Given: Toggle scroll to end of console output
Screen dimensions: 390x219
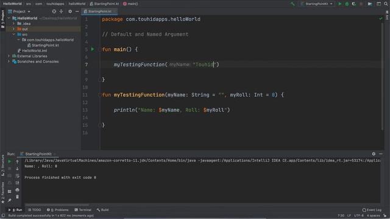Looking at the screenshot, I should click(x=17, y=182).
